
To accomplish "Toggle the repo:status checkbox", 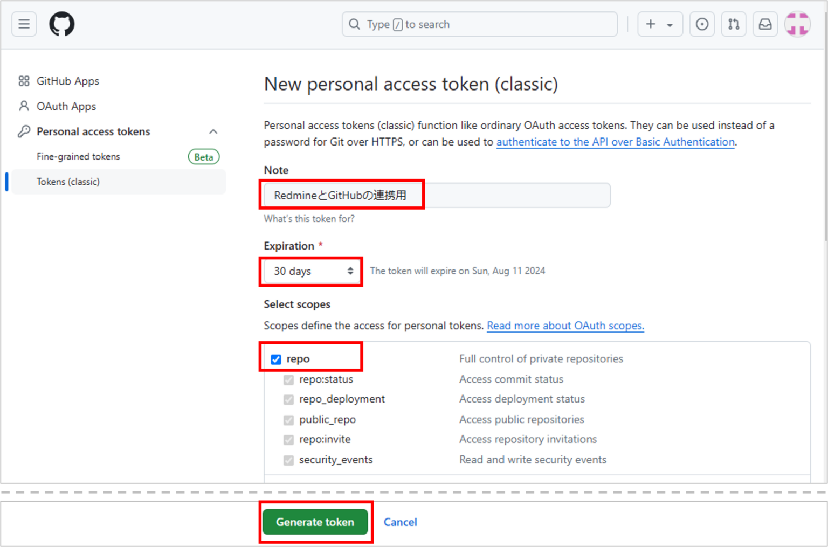I will [x=289, y=380].
